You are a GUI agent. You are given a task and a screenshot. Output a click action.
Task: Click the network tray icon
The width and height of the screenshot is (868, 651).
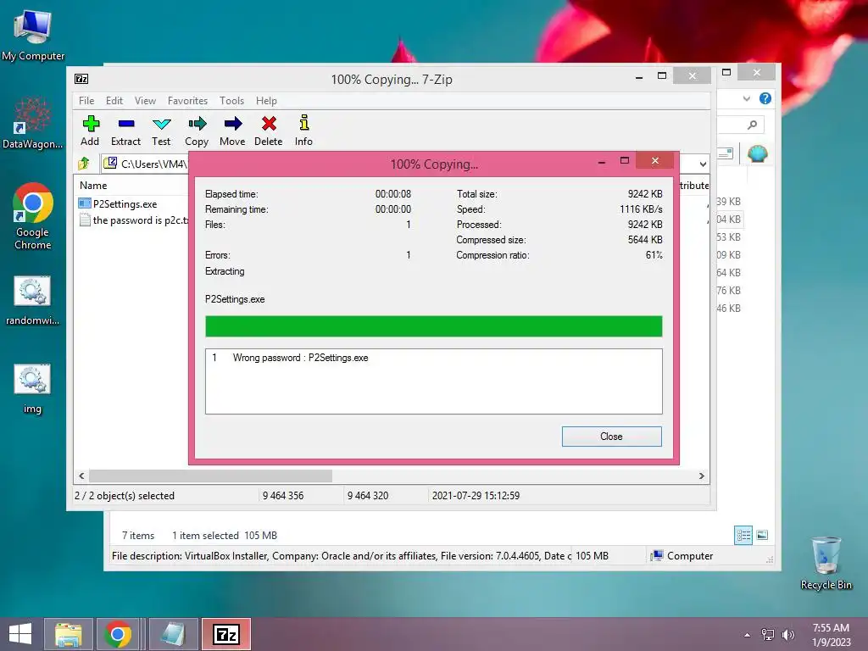[x=768, y=634]
